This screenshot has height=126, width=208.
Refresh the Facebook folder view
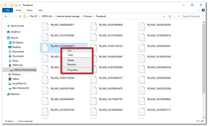click(x=170, y=16)
